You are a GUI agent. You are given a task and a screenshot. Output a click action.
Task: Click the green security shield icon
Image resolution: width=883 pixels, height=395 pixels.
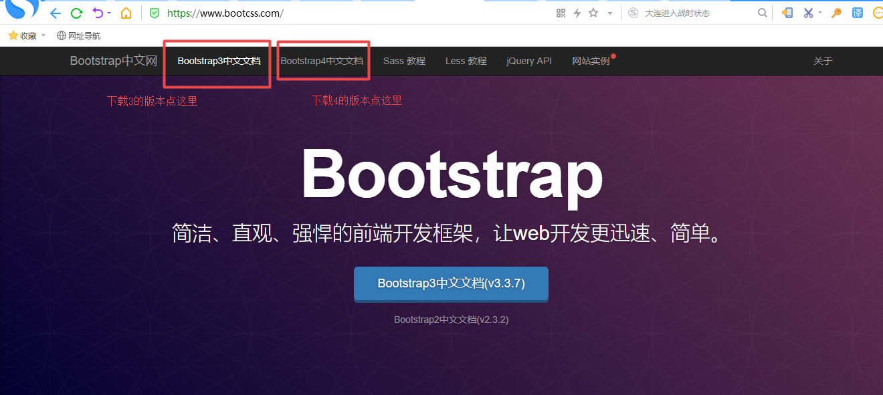[x=155, y=13]
